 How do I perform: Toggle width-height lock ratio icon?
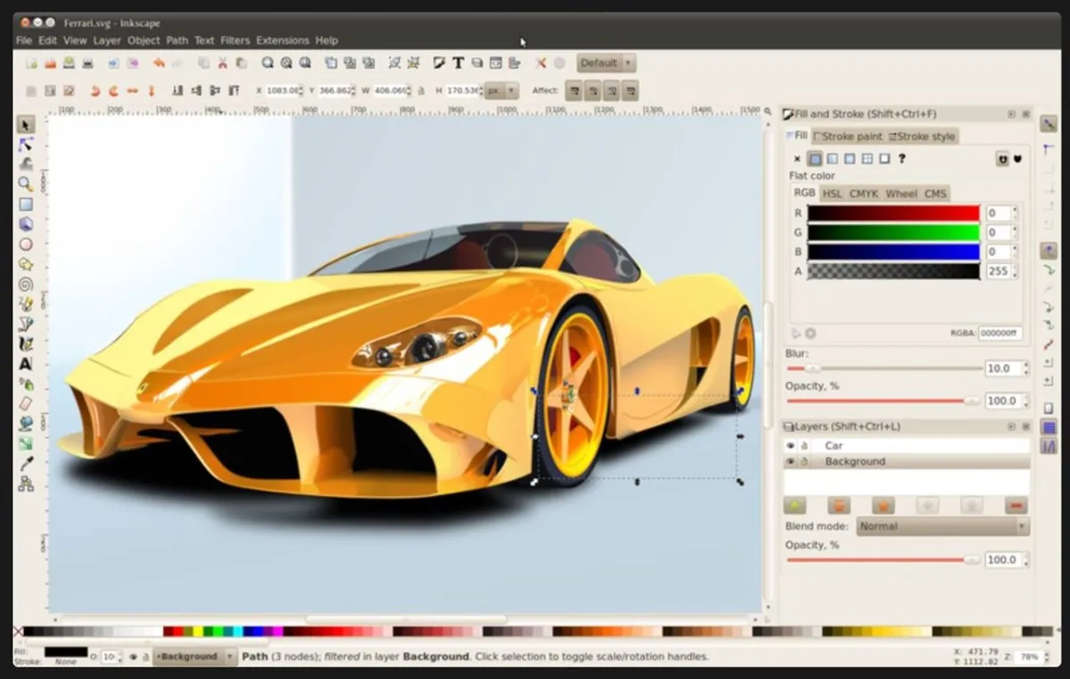click(x=420, y=91)
